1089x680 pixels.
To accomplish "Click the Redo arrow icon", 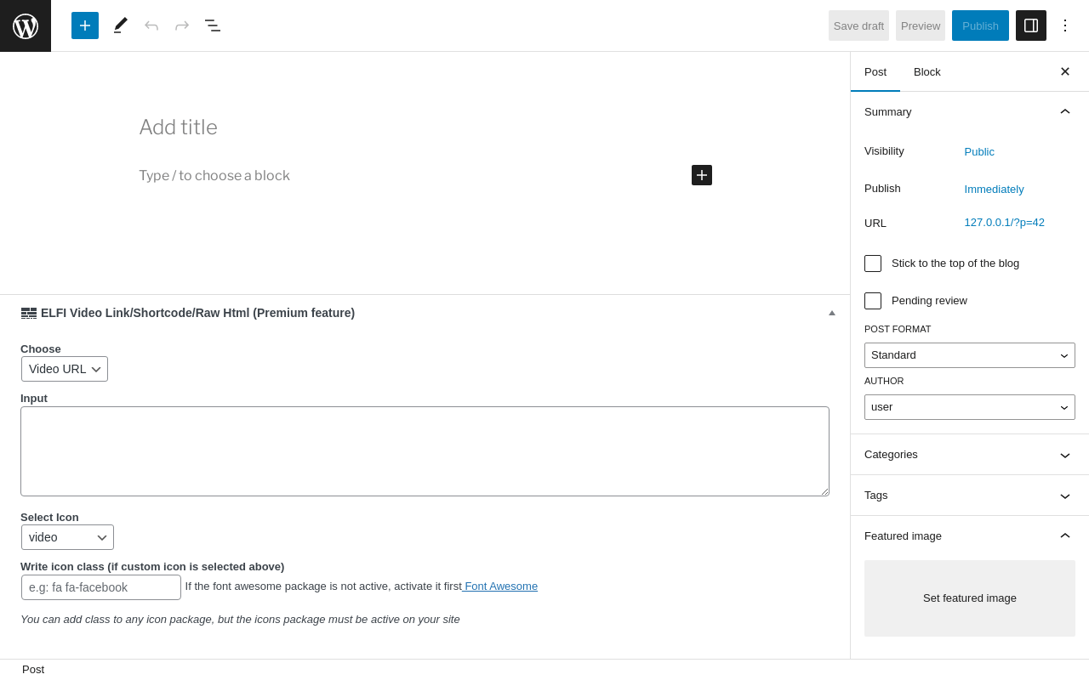I will coord(182,25).
